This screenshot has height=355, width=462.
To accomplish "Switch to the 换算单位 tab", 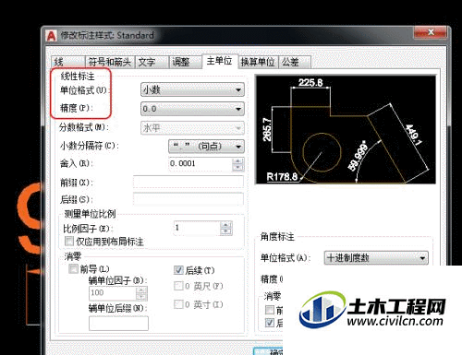I will [258, 62].
